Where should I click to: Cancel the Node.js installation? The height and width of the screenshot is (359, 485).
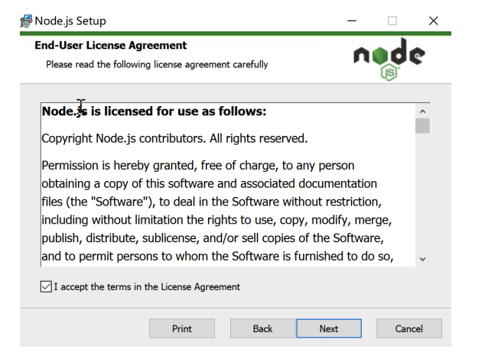click(409, 328)
